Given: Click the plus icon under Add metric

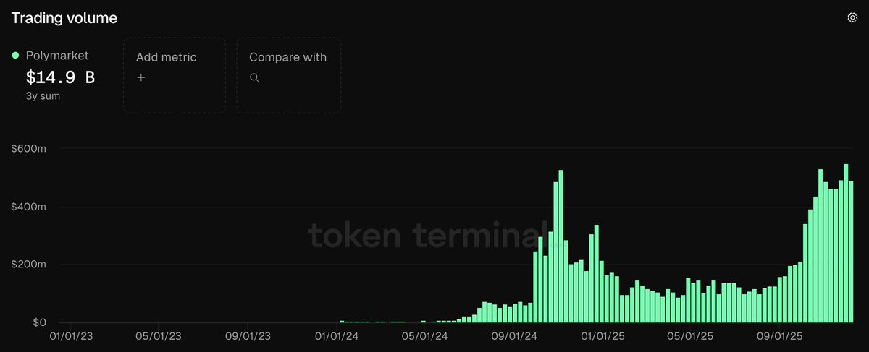Looking at the screenshot, I should 141,77.
